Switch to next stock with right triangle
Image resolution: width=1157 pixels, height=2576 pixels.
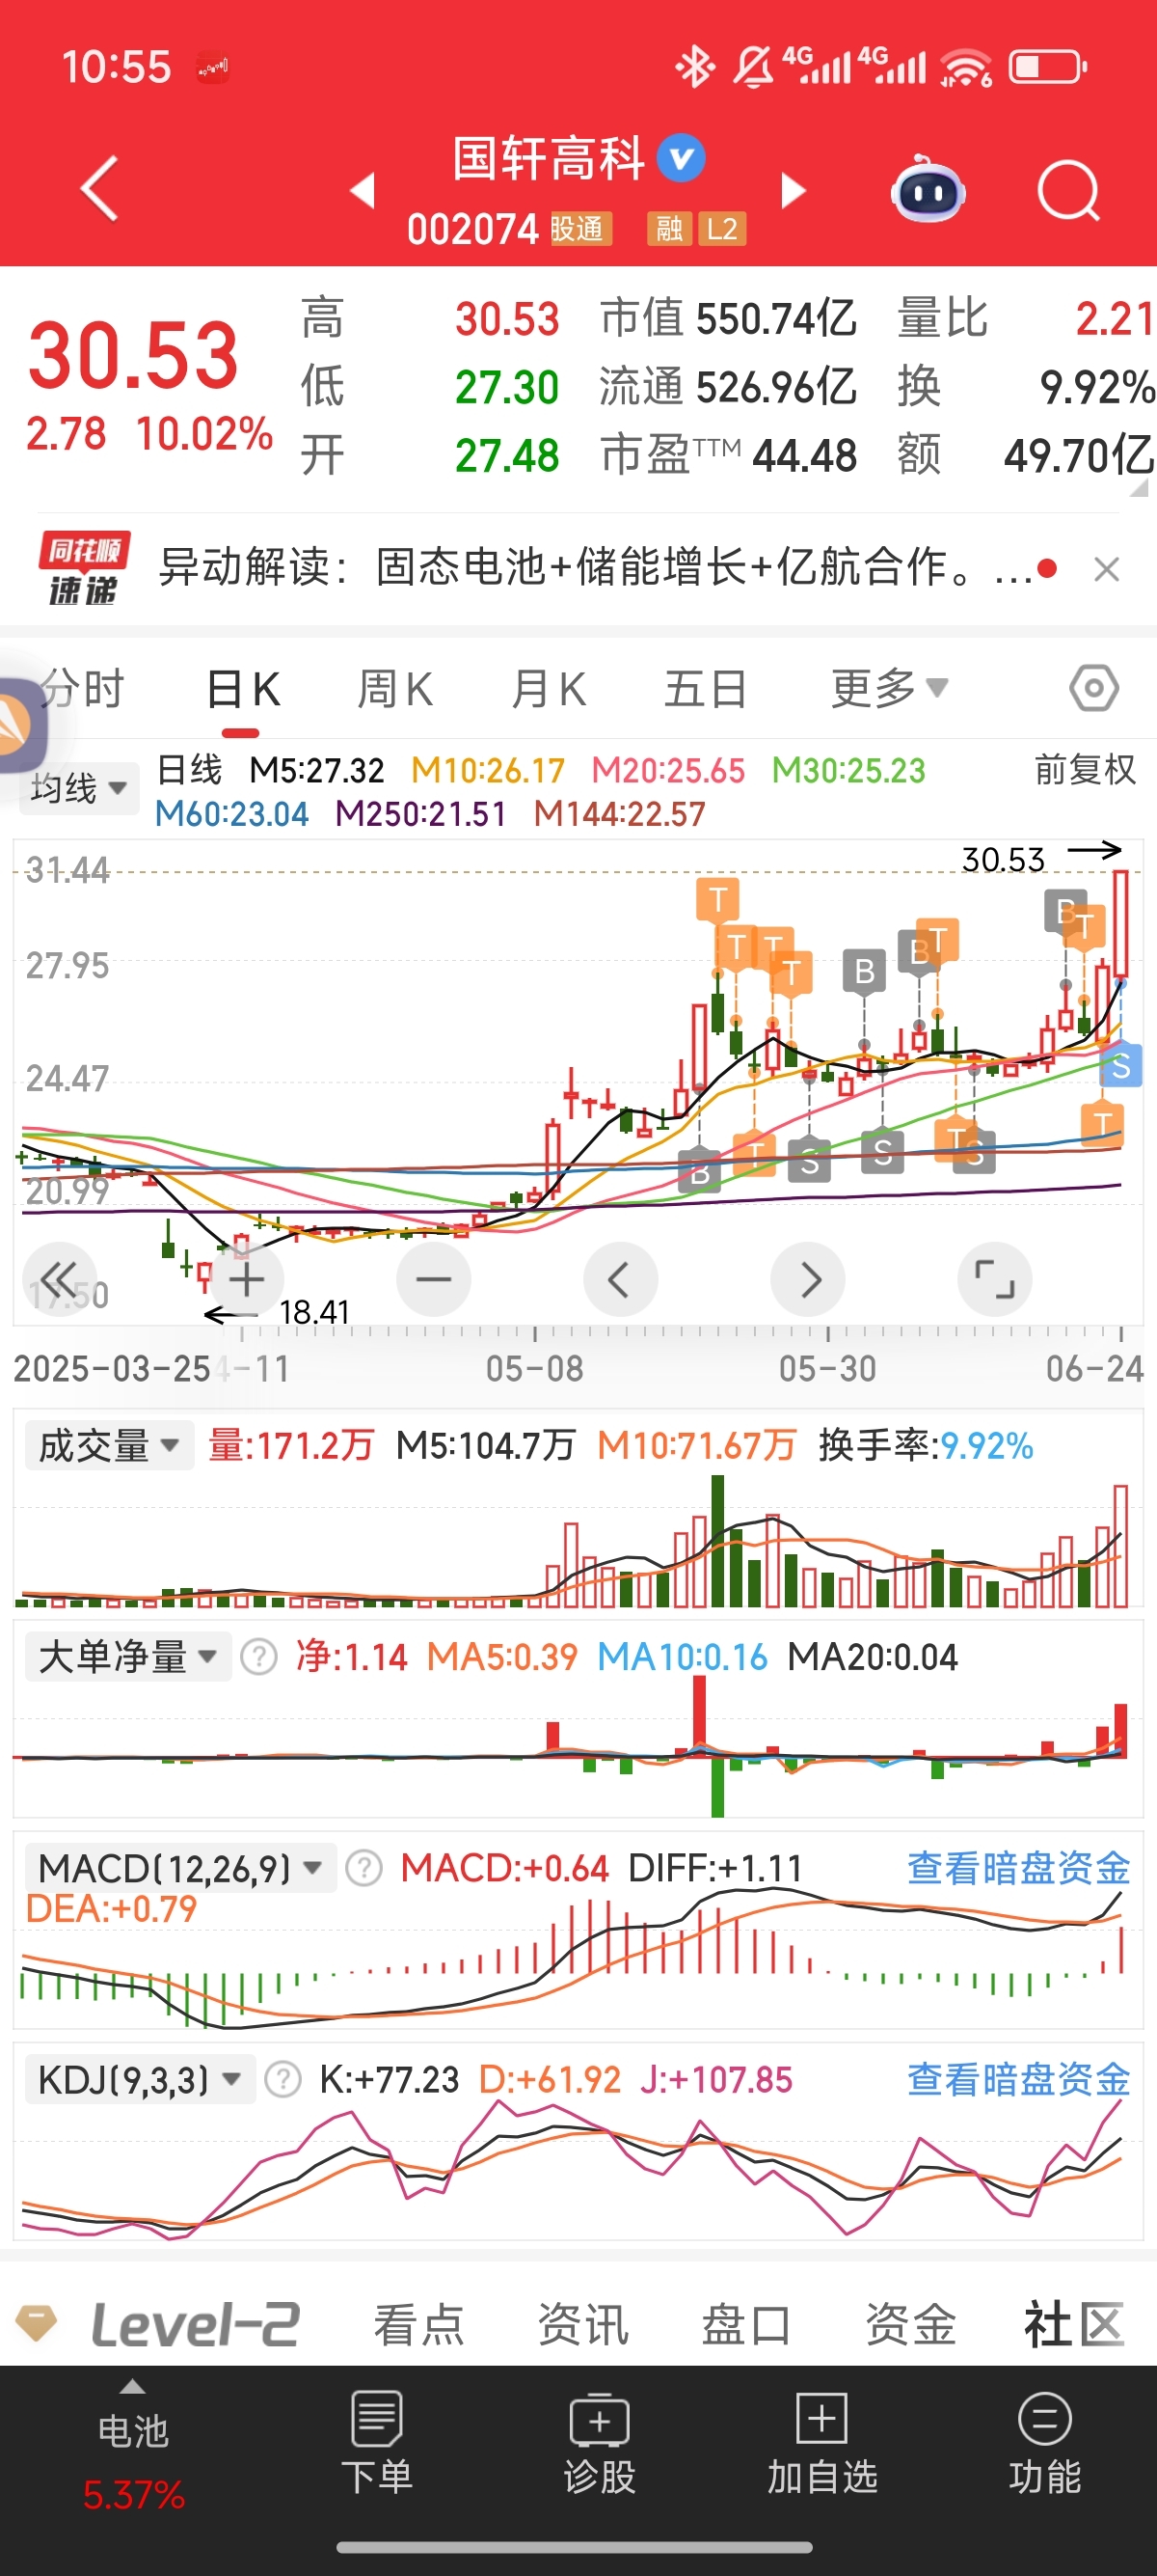click(x=794, y=190)
